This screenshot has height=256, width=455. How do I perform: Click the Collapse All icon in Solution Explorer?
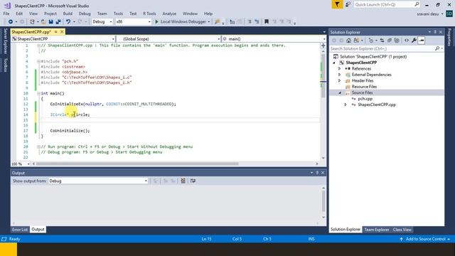(390, 41)
